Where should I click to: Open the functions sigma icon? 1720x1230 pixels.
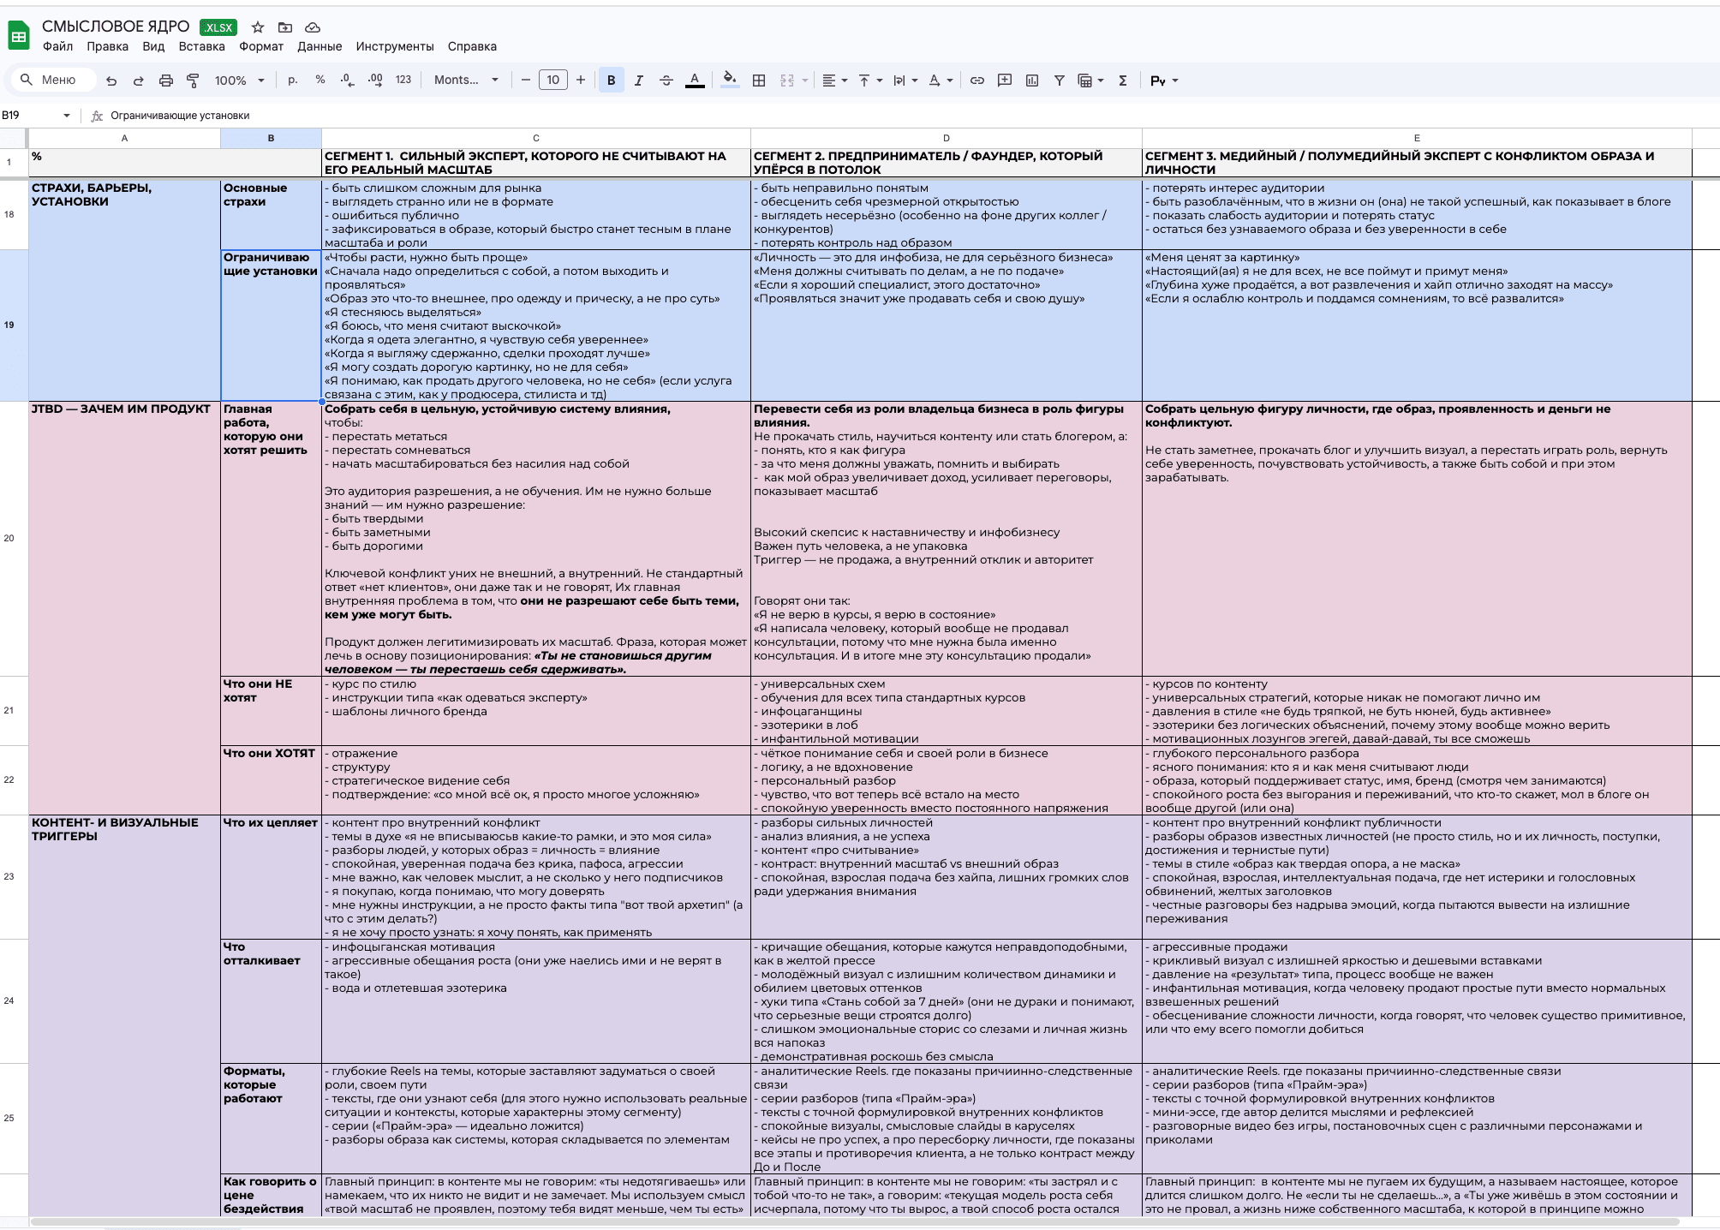[1122, 81]
